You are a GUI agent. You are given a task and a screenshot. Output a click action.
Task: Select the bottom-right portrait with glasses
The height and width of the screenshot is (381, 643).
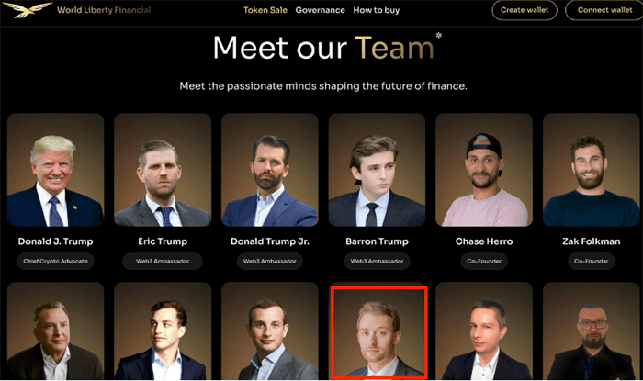click(x=591, y=331)
